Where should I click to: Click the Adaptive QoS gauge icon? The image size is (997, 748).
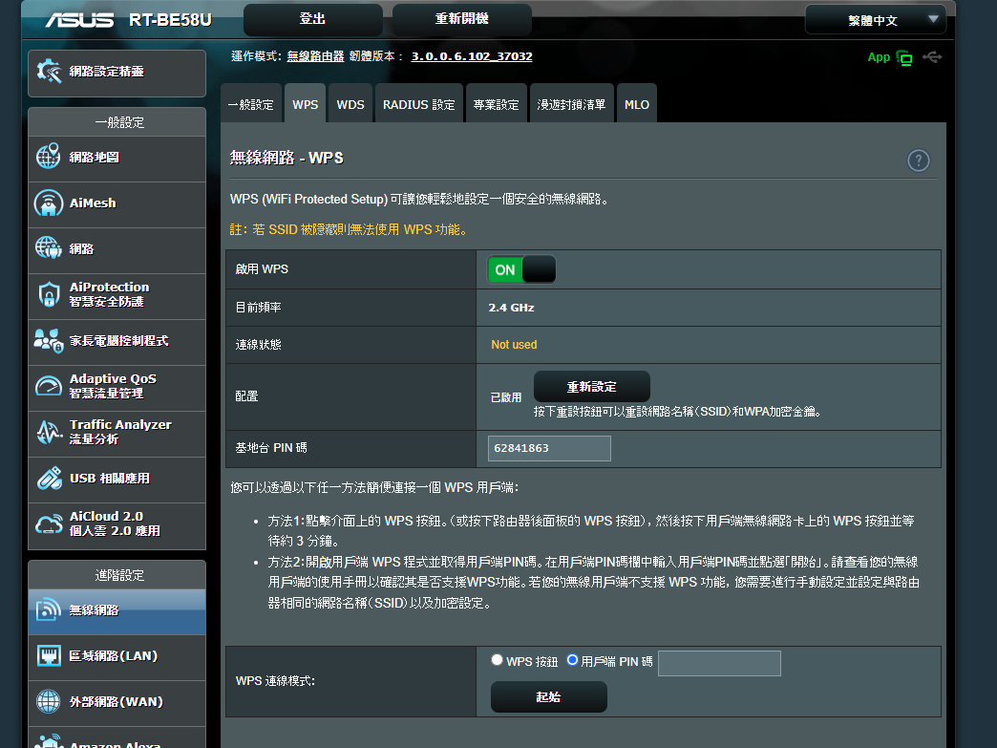pos(49,385)
